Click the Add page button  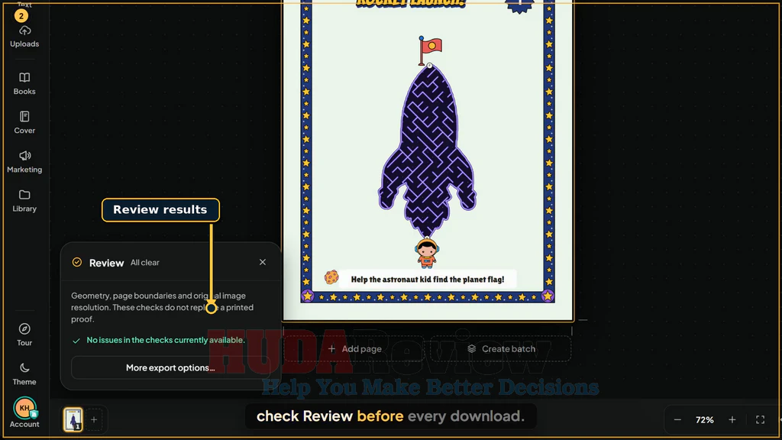coord(354,348)
